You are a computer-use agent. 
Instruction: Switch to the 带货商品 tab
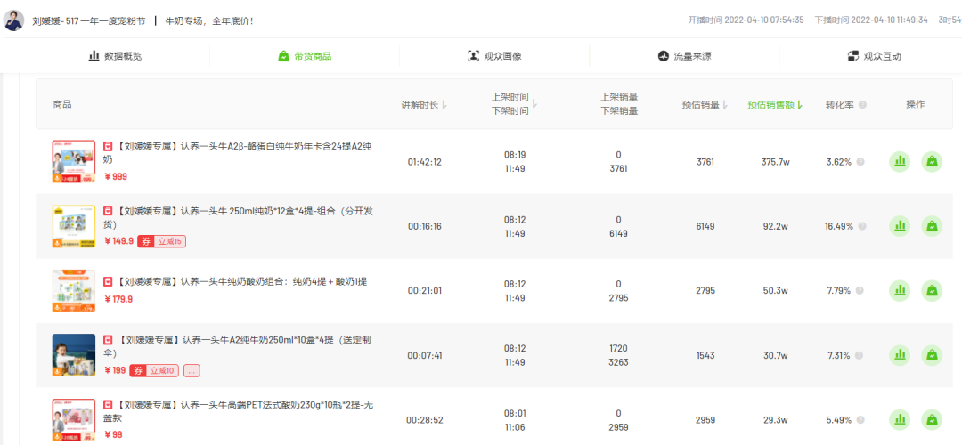coord(305,56)
